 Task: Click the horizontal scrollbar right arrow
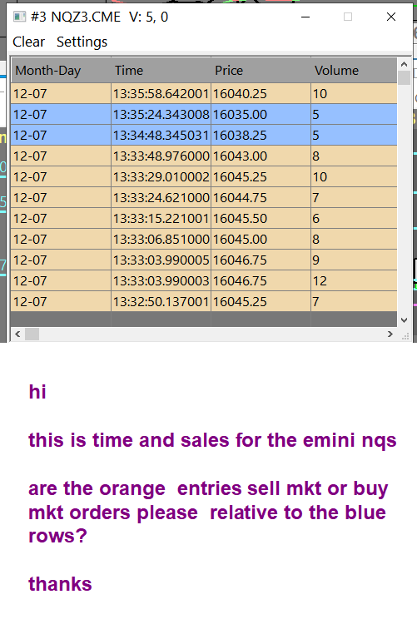coord(390,334)
